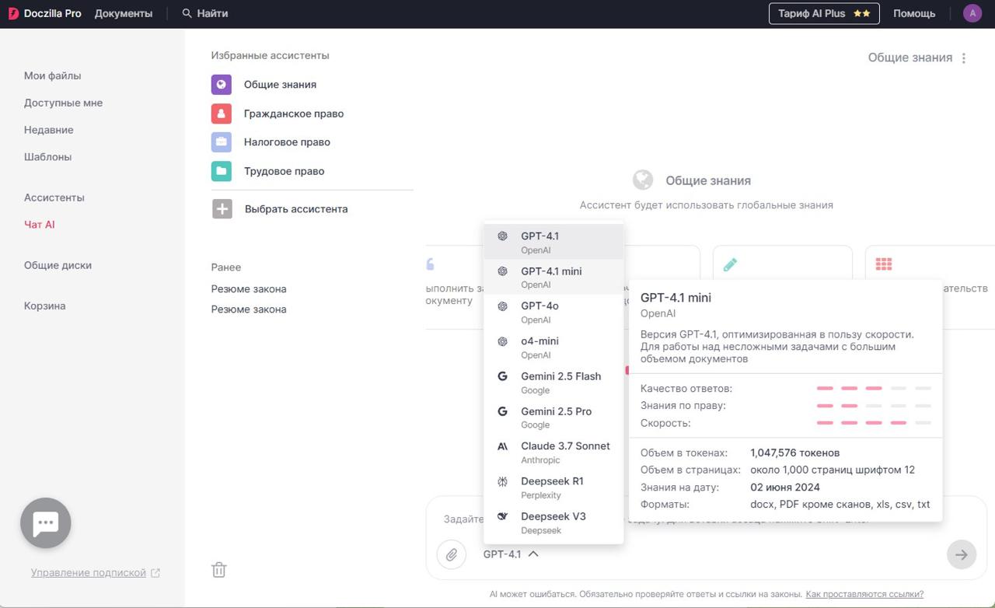Go to Мои файлы

click(x=53, y=75)
